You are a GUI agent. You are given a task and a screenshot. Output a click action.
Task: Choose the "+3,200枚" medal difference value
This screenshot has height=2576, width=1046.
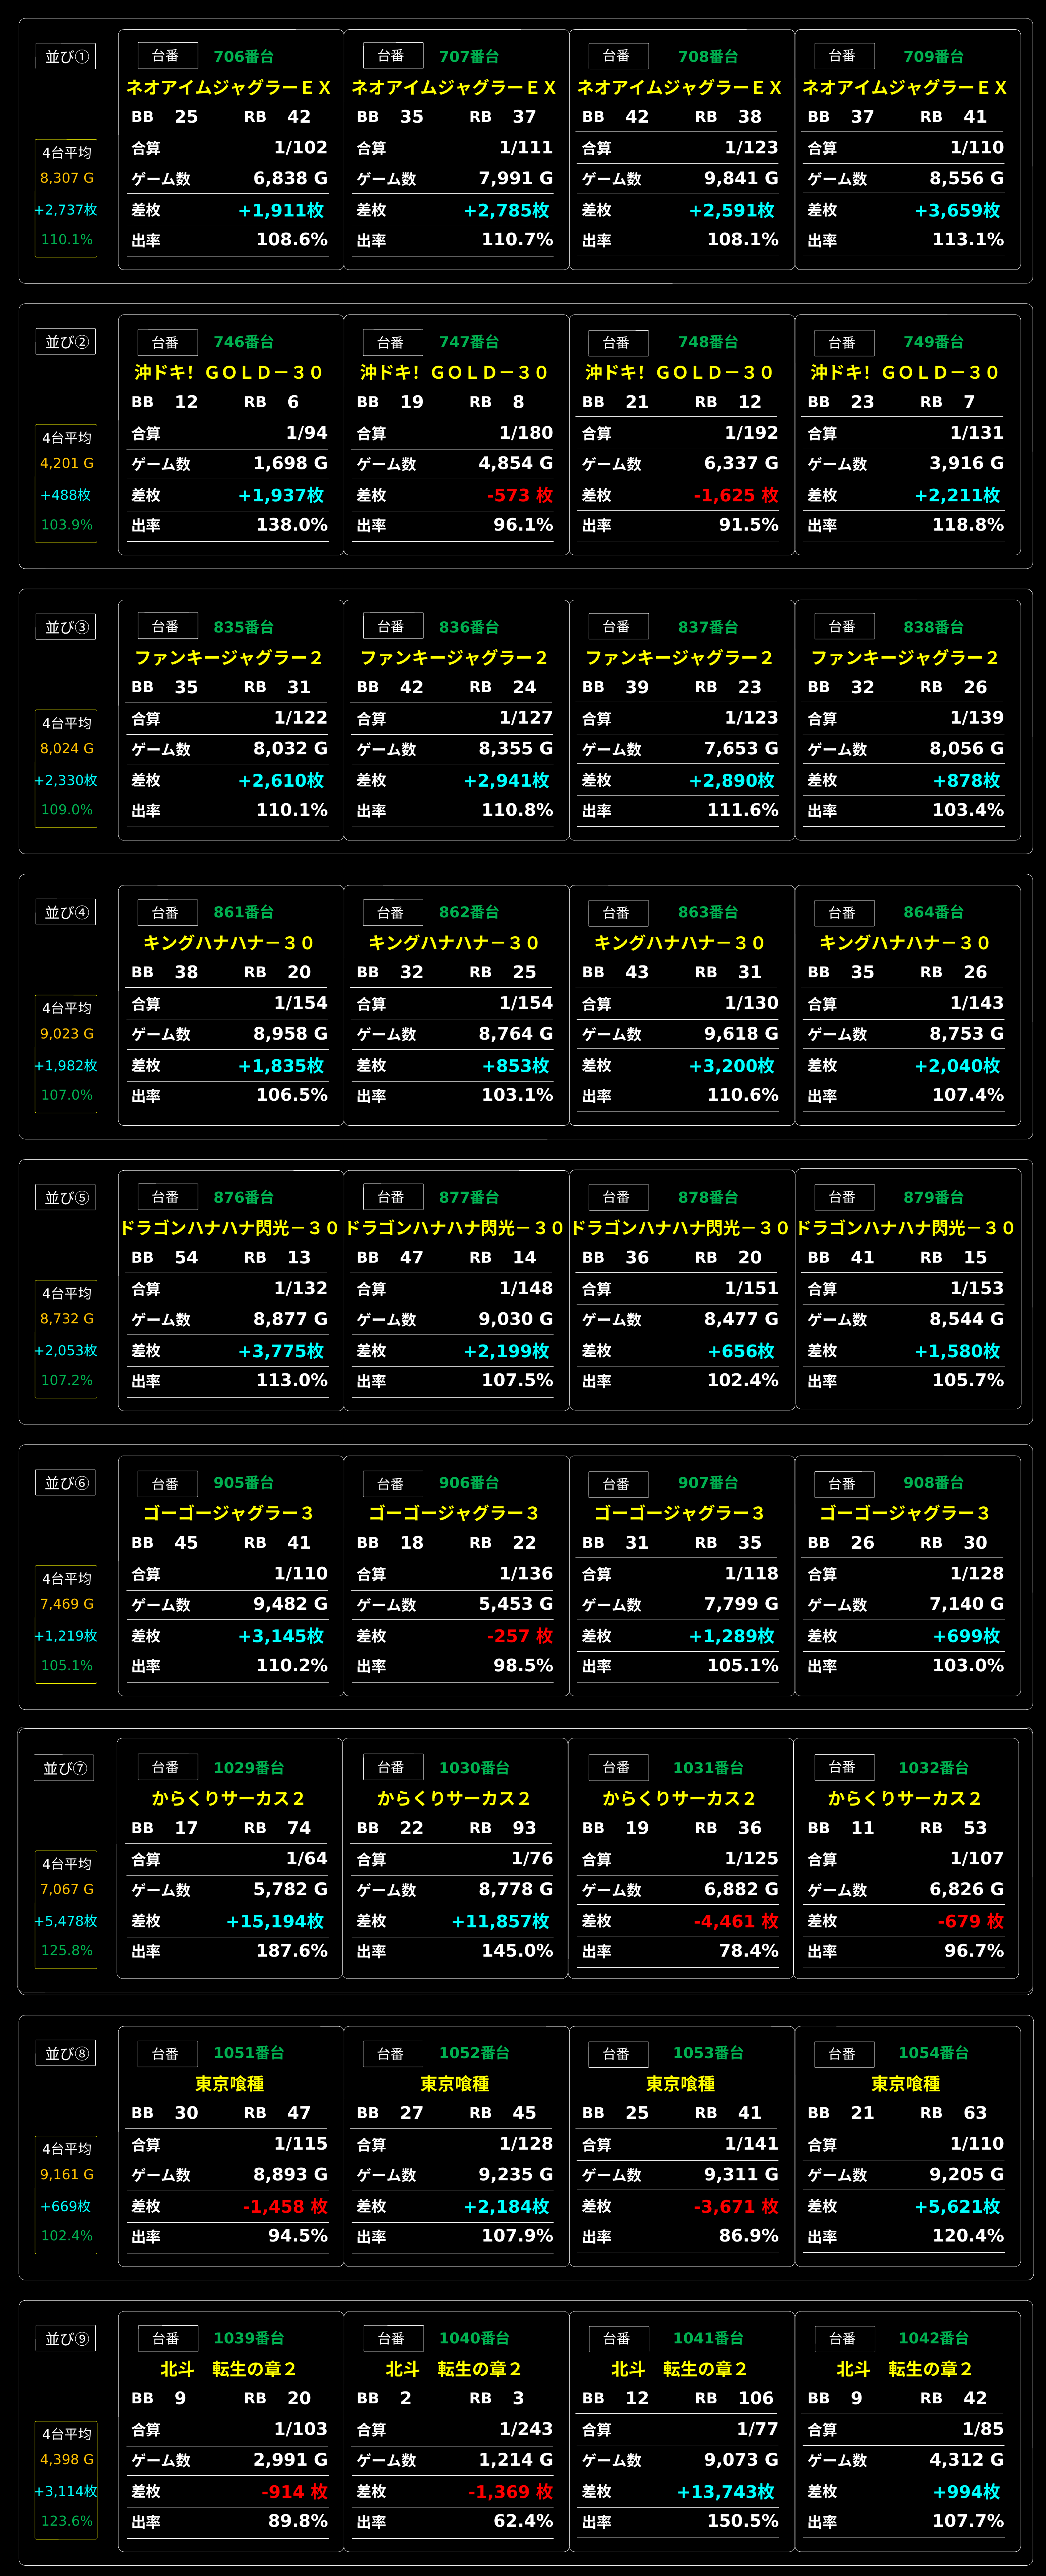tap(732, 1066)
